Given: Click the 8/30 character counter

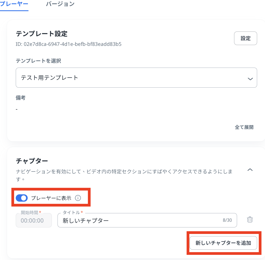Looking at the screenshot, I should pyautogui.click(x=227, y=220).
